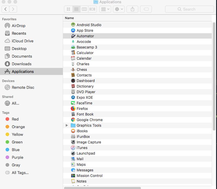Select the Dashboard gauge icon
Viewport: 217px width, 189px height.
(x=73, y=81)
